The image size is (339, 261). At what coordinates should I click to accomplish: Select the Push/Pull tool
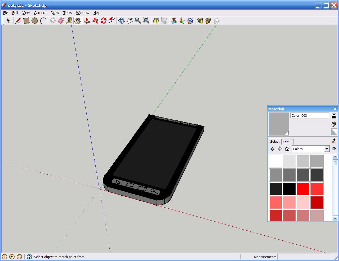point(87,21)
